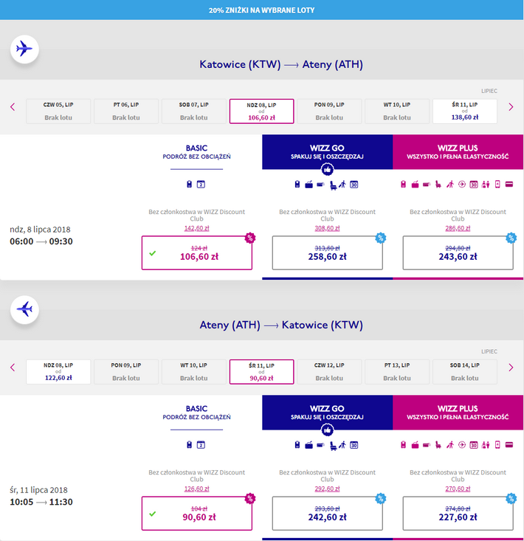Select outbound date ŚR 11, LIP 138,60 zł
The height and width of the screenshot is (541, 524).
click(x=465, y=111)
